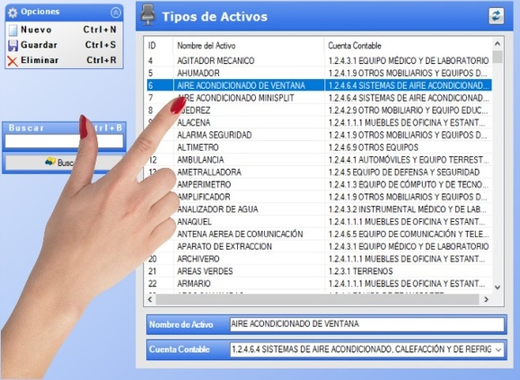Select the AMBULANCIA row

pos(319,160)
